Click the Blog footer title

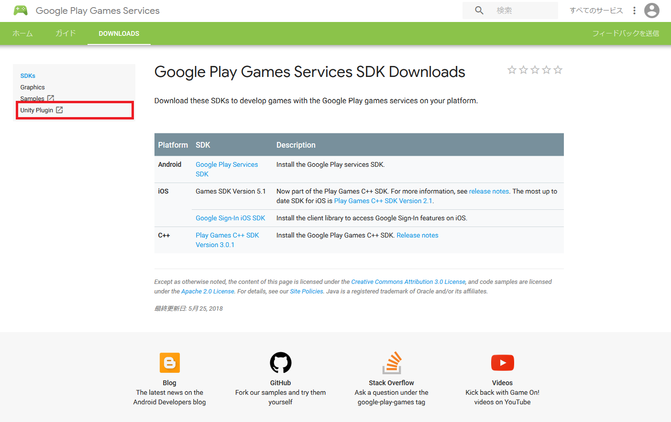169,383
